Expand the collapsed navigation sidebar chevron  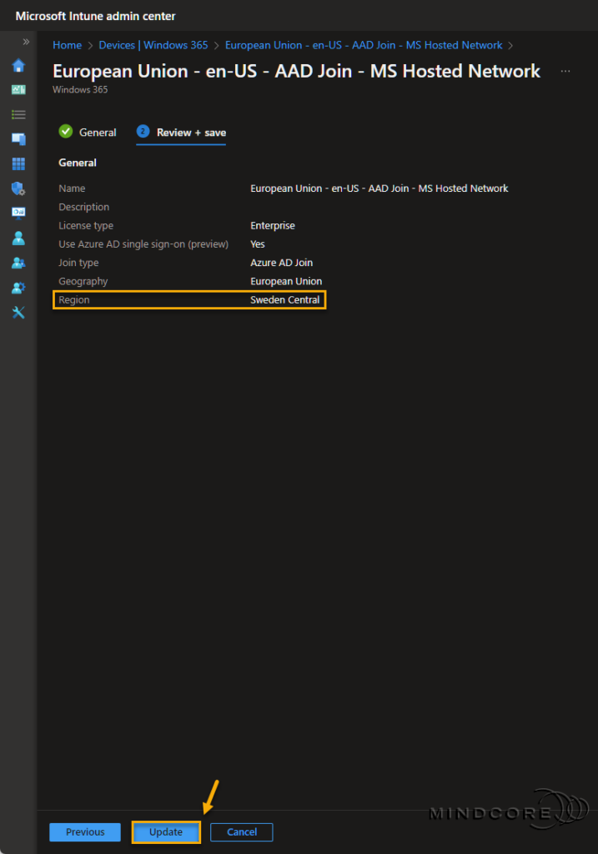(x=27, y=41)
